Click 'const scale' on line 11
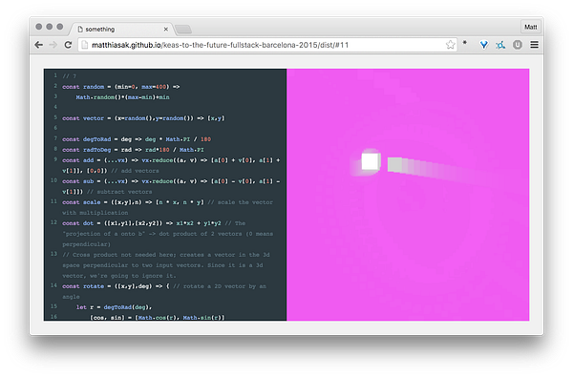The width and height of the screenshot is (573, 377). click(81, 202)
